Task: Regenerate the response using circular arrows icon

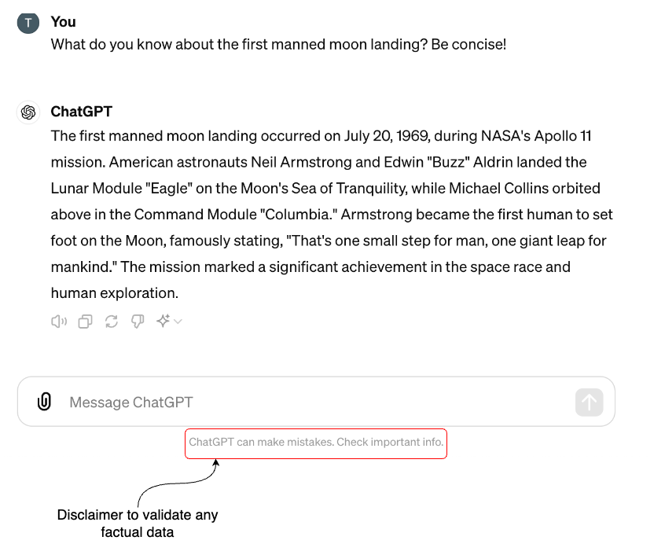Action: tap(112, 321)
